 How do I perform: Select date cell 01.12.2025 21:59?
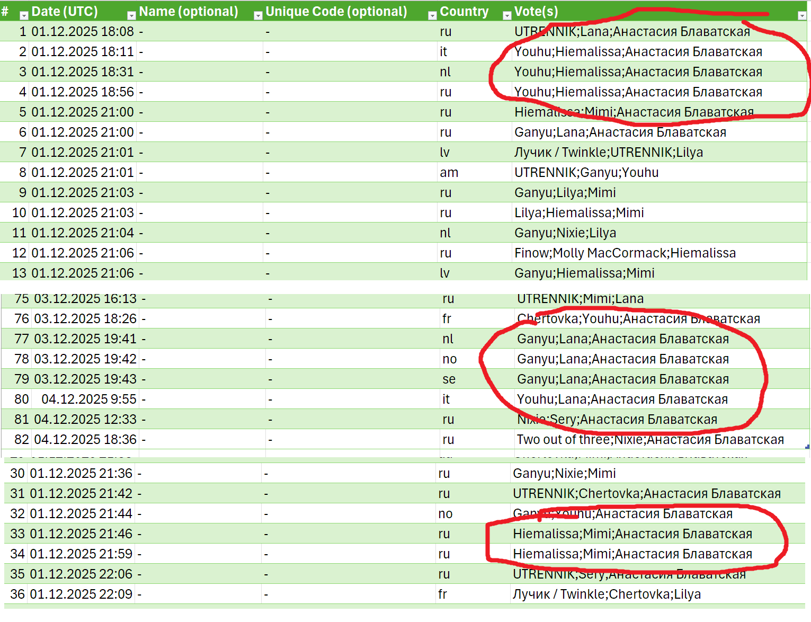tap(81, 554)
